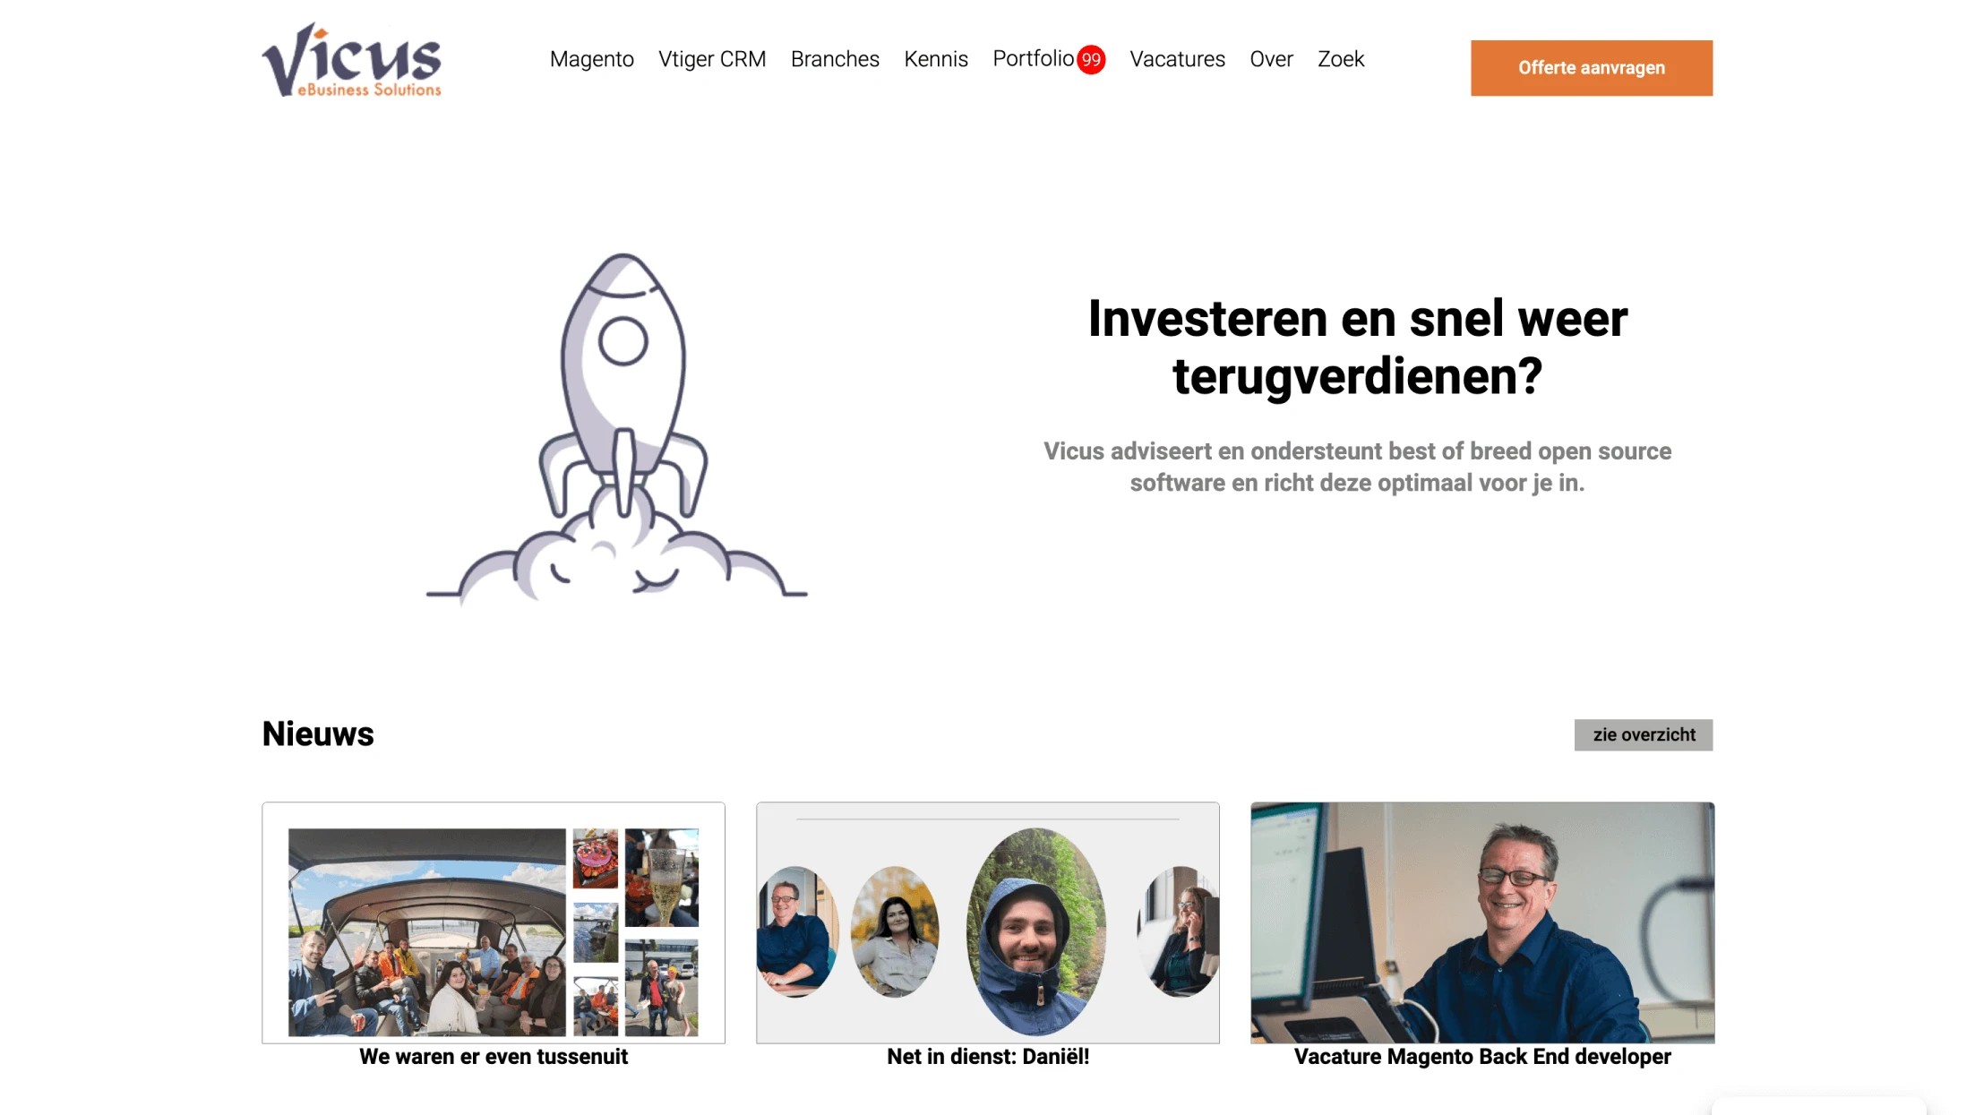The image size is (1975, 1115).
Task: Click Zoek to search the site
Action: (x=1341, y=59)
